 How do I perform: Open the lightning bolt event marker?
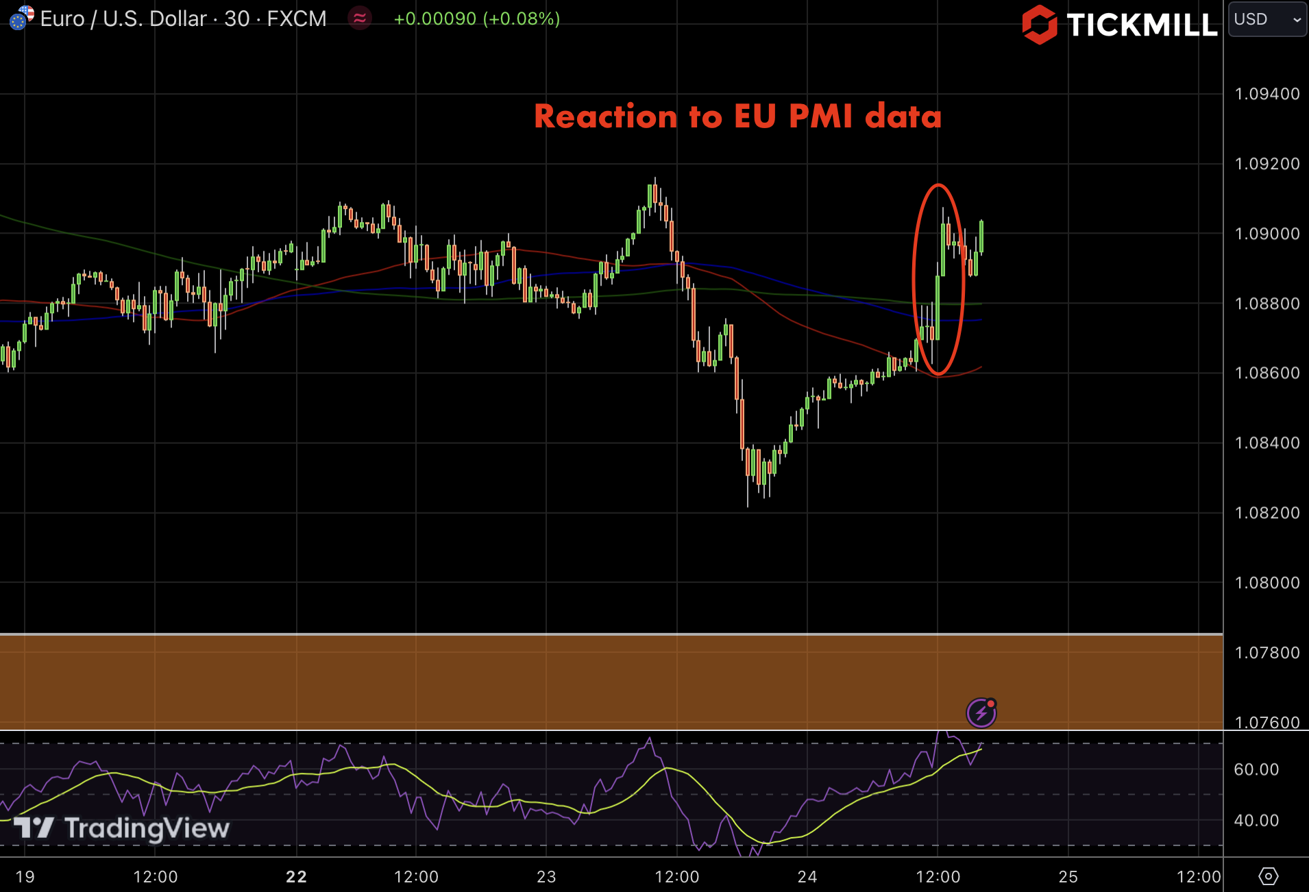(981, 713)
